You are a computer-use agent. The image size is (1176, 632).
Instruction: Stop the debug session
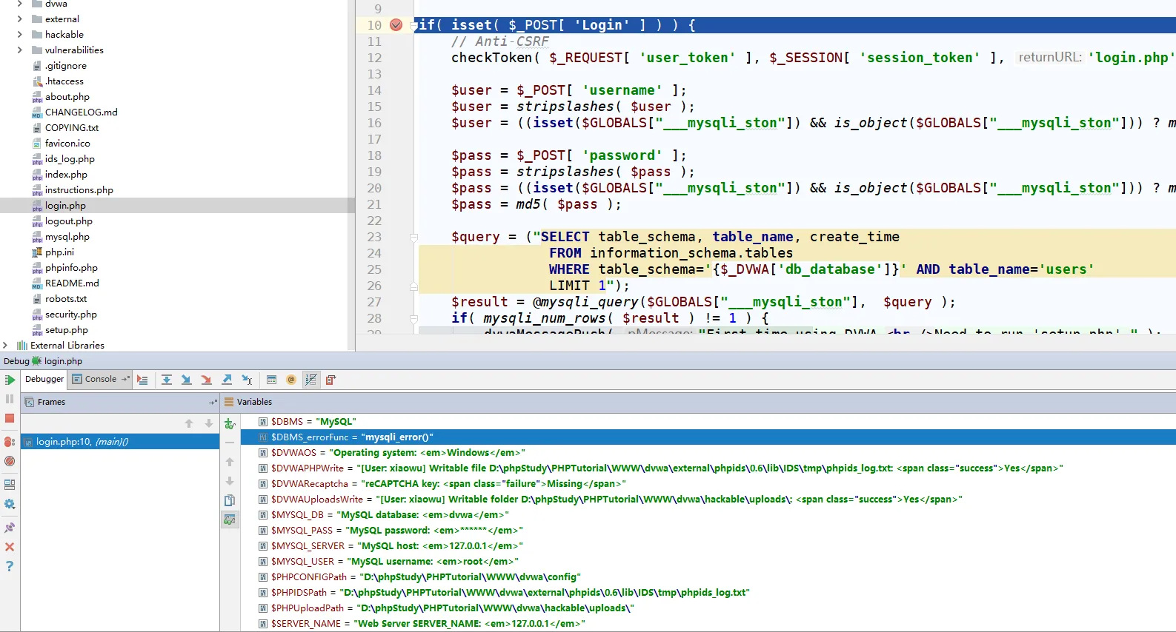[10, 418]
